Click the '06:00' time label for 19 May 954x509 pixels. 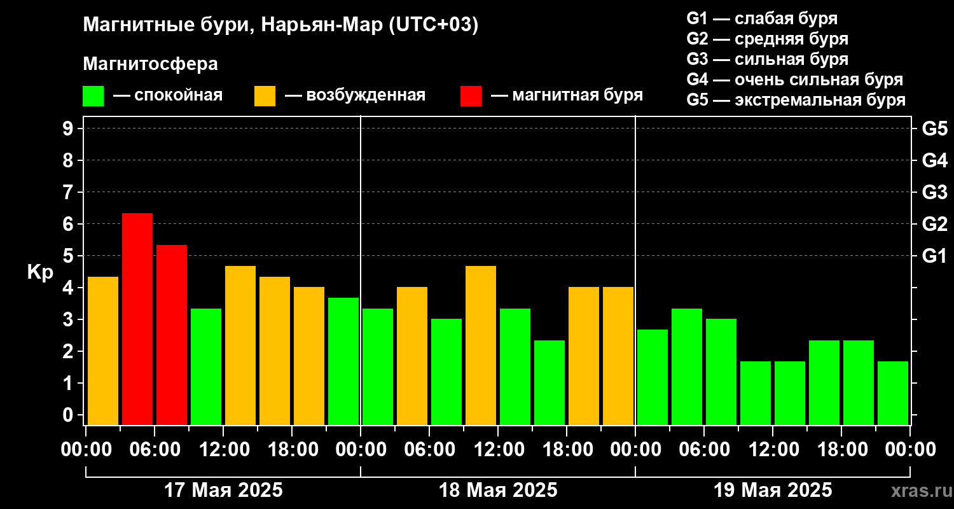704,450
